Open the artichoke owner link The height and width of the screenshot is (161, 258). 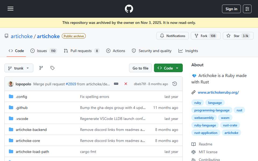[x=22, y=36]
